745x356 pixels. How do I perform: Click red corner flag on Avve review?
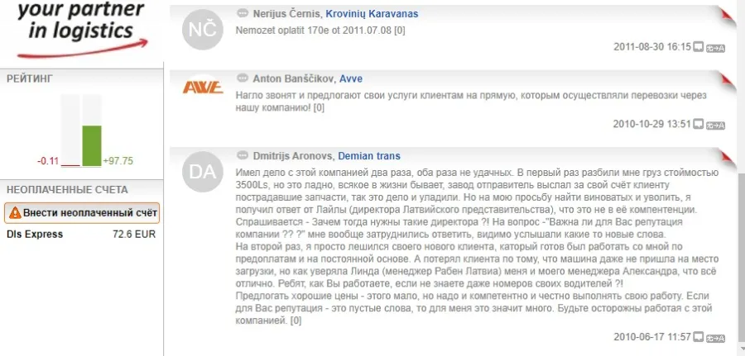click(728, 79)
